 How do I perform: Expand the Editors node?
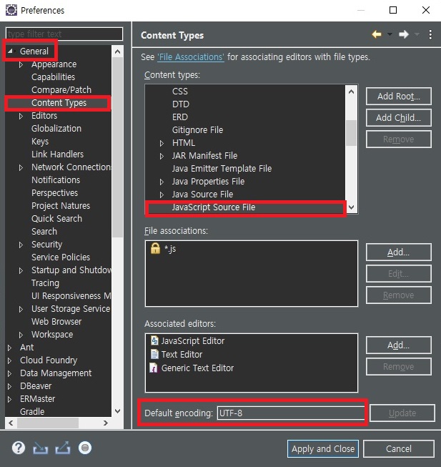pos(21,116)
